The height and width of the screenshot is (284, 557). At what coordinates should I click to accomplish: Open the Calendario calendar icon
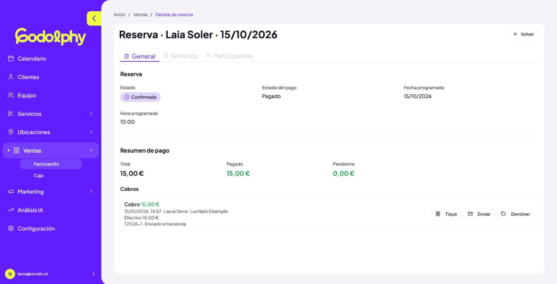[11, 58]
